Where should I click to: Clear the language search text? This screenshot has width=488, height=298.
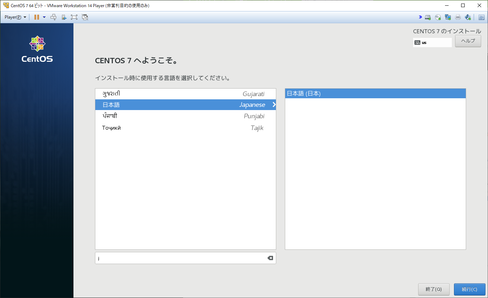pos(270,258)
